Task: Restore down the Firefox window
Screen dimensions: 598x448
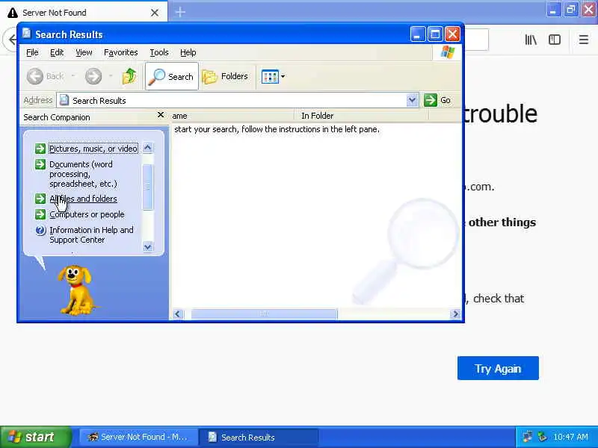Action: point(571,10)
